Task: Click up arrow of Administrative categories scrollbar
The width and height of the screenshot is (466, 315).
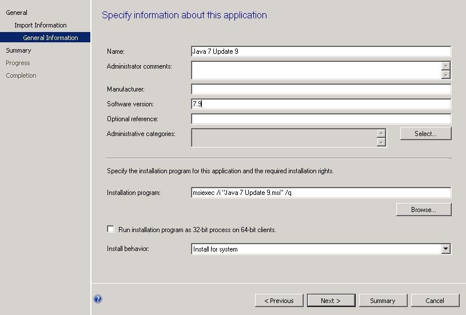Action: (x=381, y=133)
